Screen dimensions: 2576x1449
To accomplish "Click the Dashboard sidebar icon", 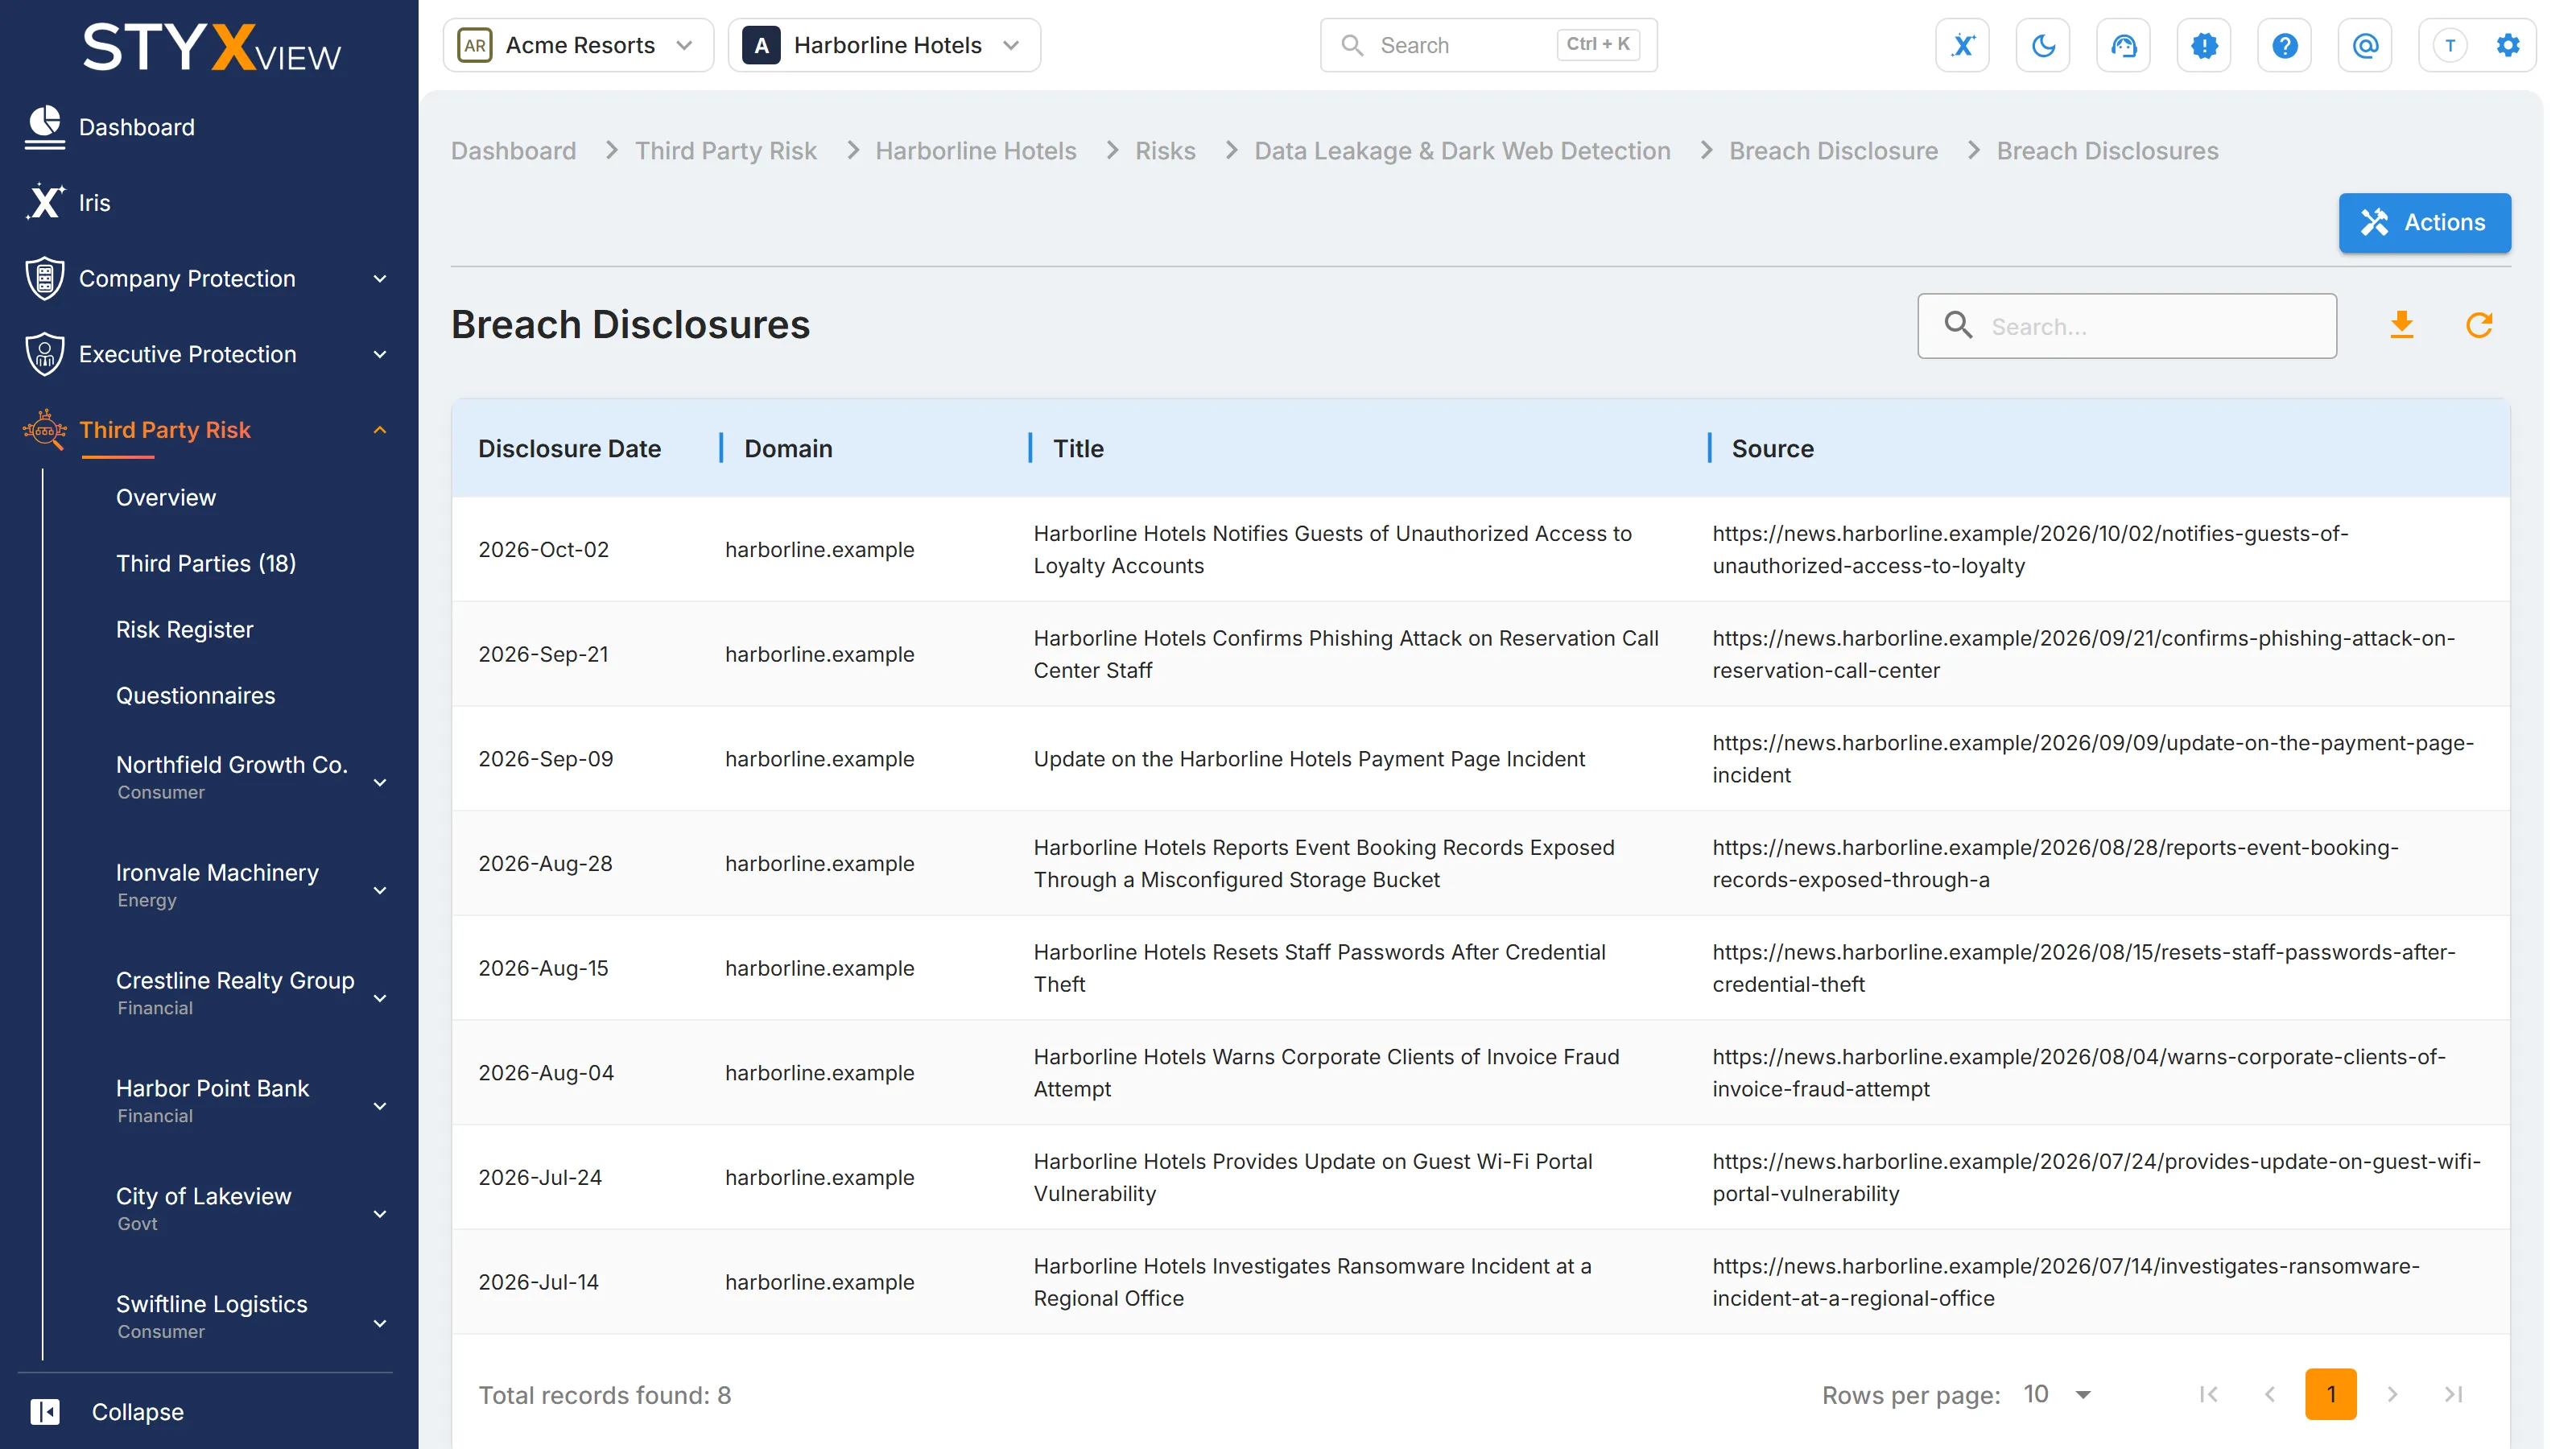I will click(44, 127).
